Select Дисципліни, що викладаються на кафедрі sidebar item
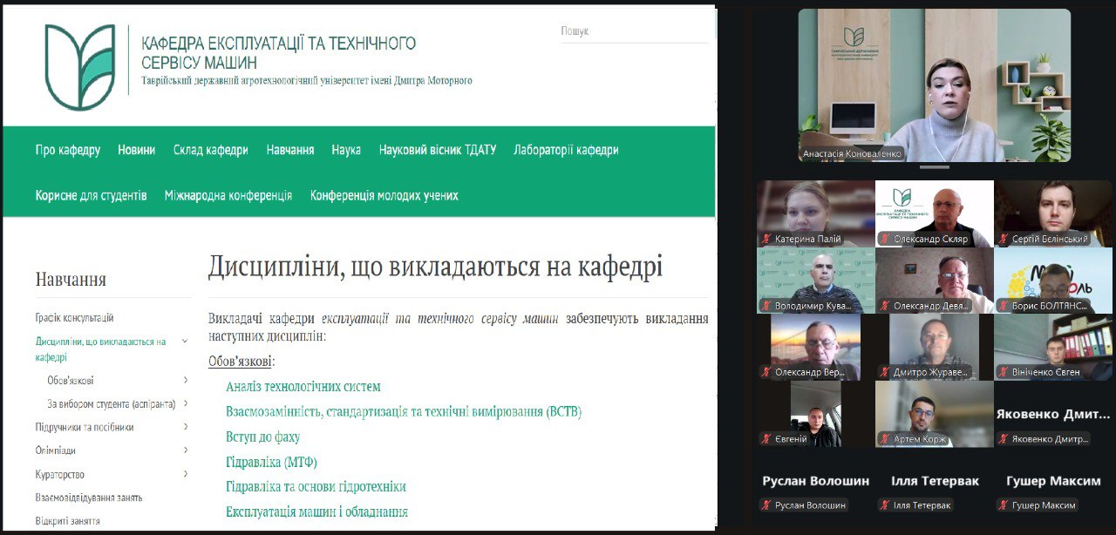The image size is (1116, 535). pos(101,349)
